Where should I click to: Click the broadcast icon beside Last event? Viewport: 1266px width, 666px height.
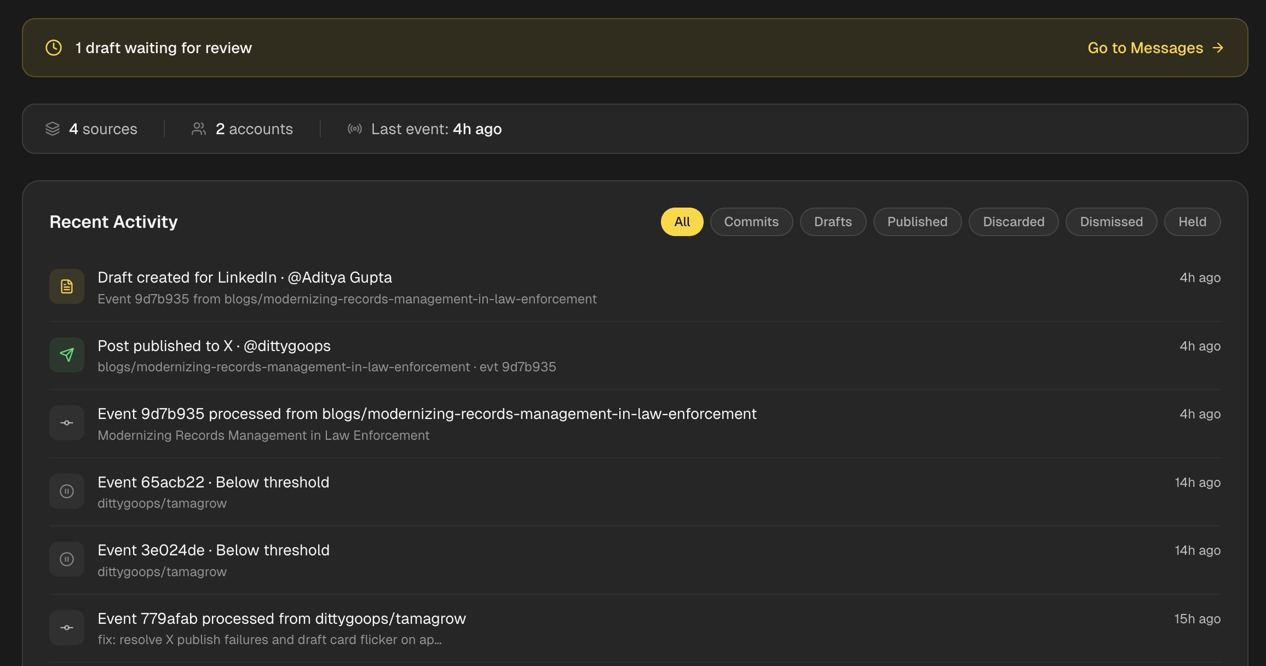pyautogui.click(x=355, y=129)
